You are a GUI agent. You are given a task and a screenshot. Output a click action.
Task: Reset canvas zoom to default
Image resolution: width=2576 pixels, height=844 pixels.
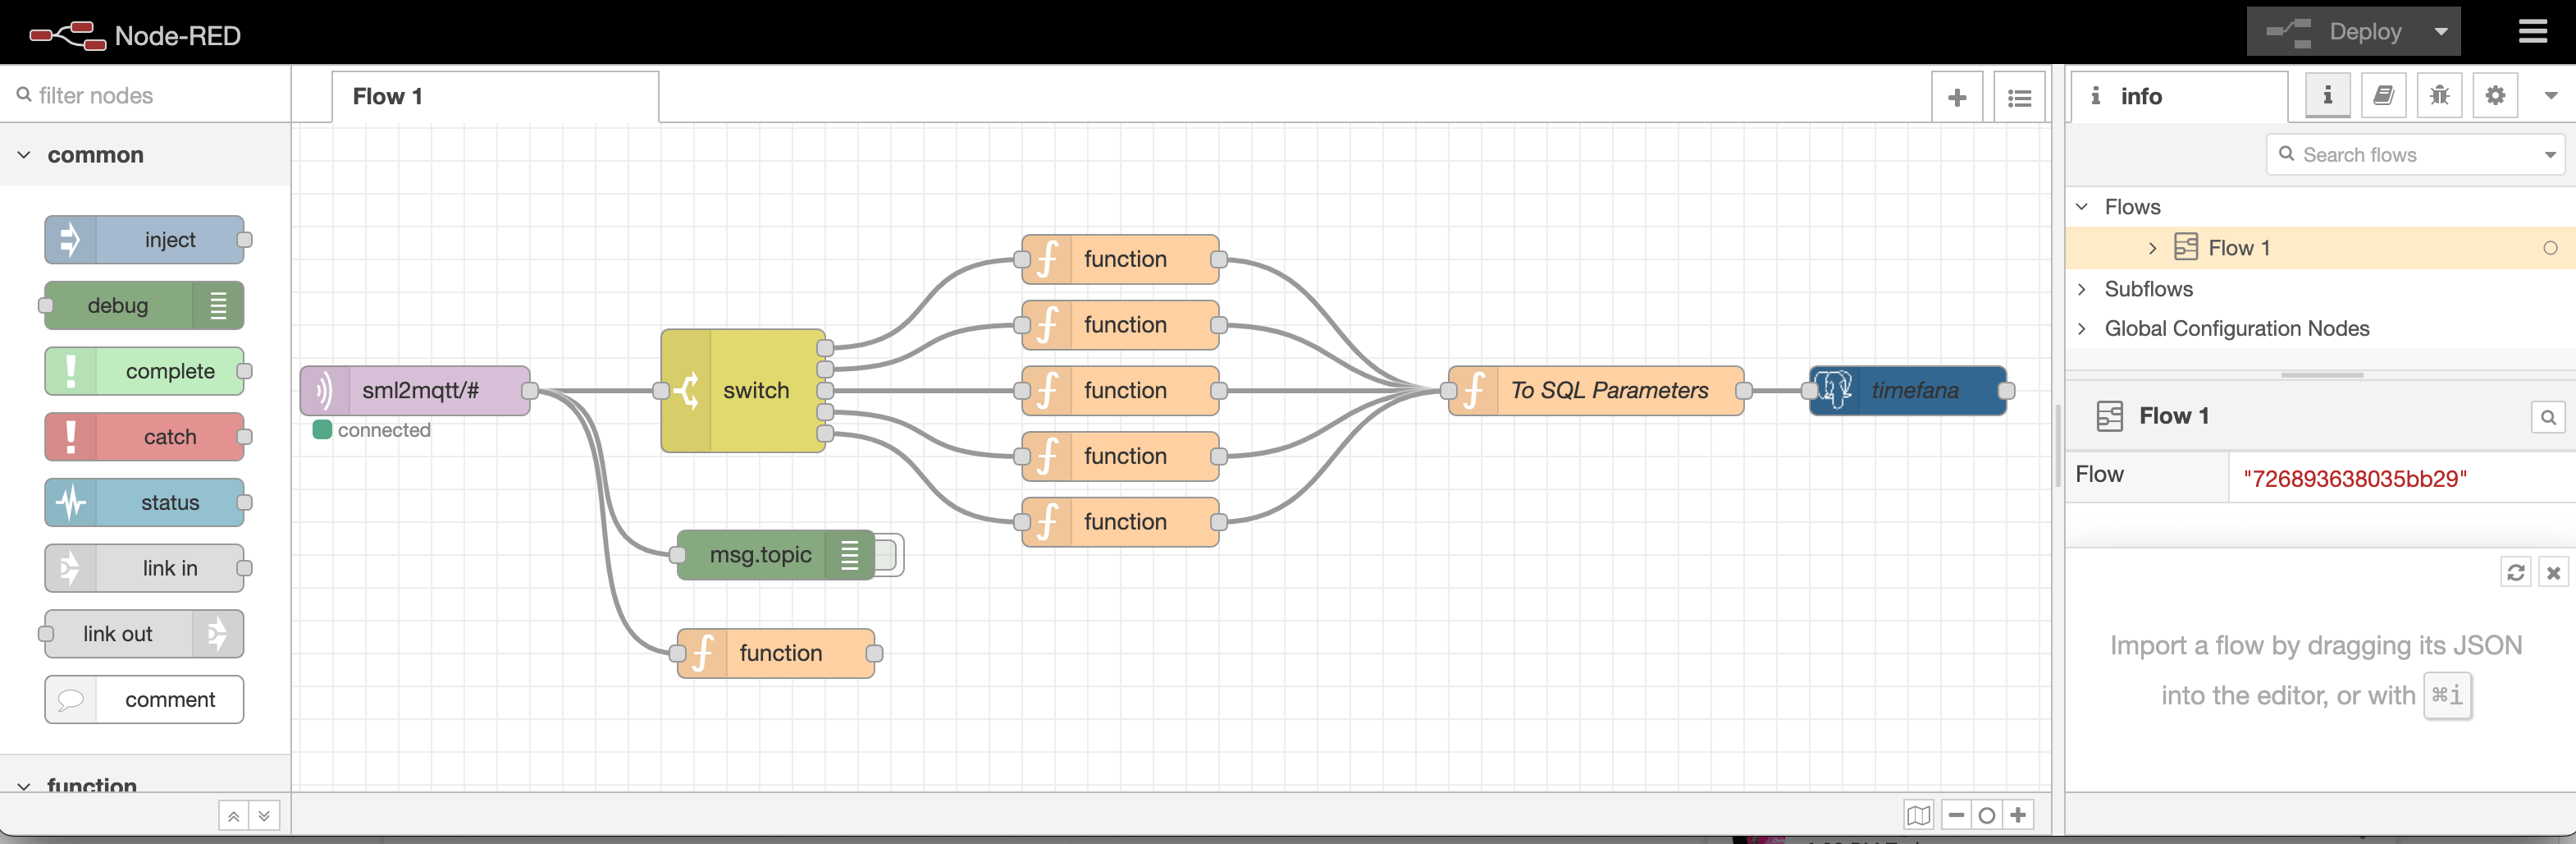click(1987, 815)
